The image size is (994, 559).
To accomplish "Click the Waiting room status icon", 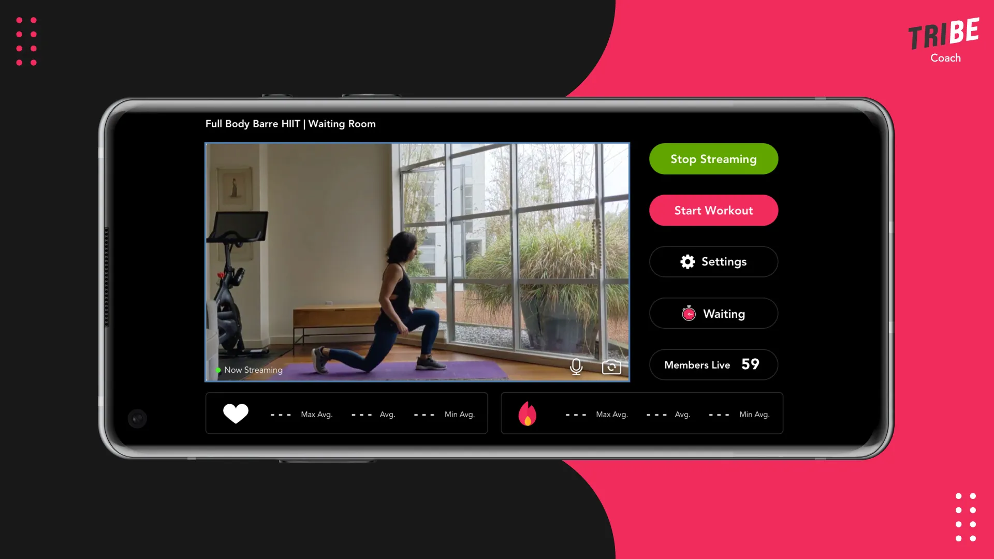I will (x=689, y=313).
